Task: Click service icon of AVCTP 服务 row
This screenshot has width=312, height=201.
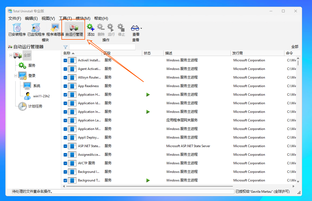Action: [x=72, y=163]
